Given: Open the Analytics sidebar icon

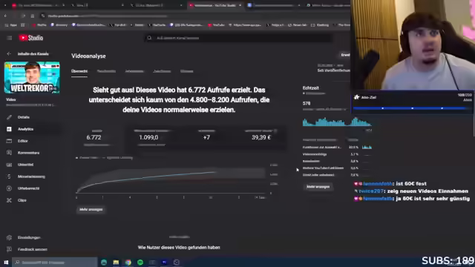Looking at the screenshot, I should (x=9, y=129).
